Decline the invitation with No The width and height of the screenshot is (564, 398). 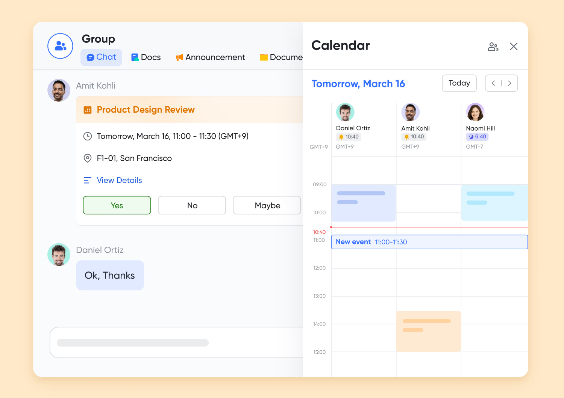click(x=192, y=205)
